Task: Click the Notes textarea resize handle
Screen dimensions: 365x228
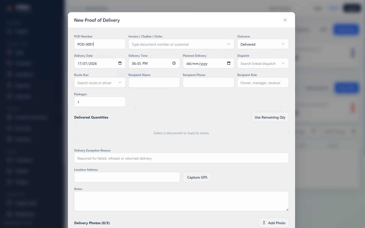Action: pyautogui.click(x=287, y=209)
